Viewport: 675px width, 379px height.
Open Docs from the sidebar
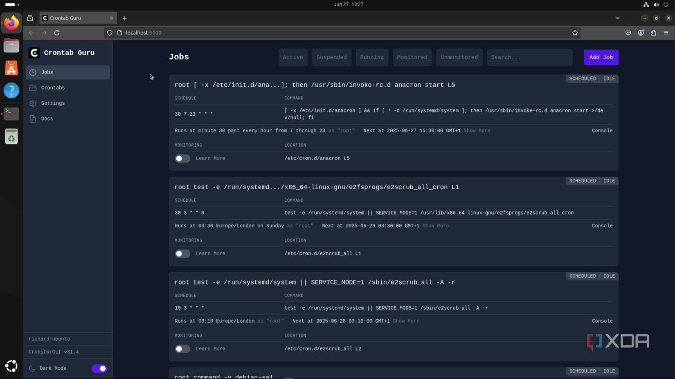tap(47, 119)
